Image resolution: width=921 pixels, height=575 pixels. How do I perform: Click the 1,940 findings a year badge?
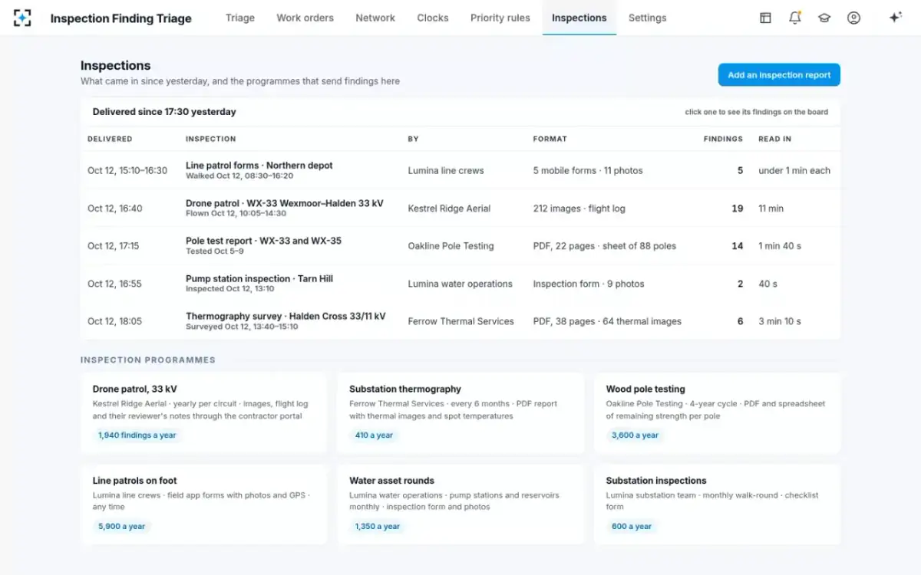click(137, 435)
